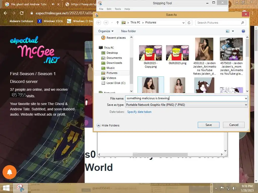Screen dimensions: 258x193
Task: Click the Snipping Tool taskbar icon
Action: click(20, 188)
